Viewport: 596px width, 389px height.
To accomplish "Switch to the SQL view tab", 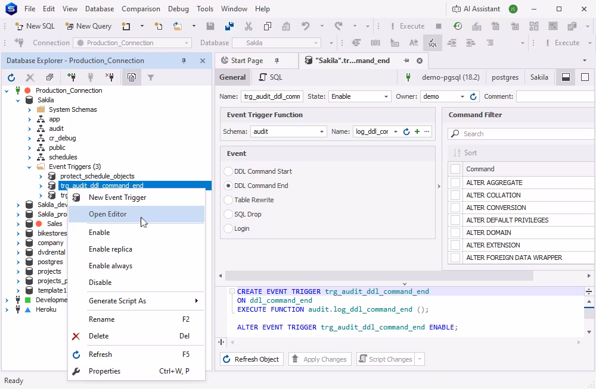I will [271, 77].
